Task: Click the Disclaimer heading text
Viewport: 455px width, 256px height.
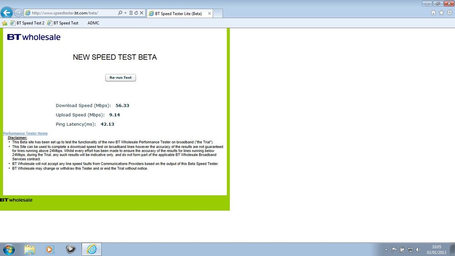Action: [17, 138]
